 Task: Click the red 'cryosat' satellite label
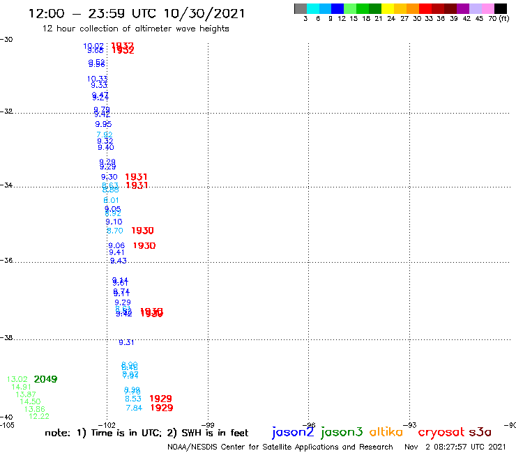coord(441,432)
